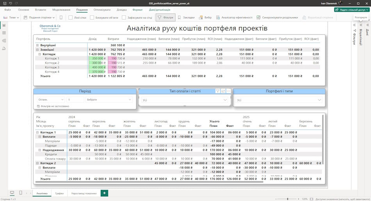The image size is (371, 201).
Task: Open the DAX query view icon
Action: 4,48
